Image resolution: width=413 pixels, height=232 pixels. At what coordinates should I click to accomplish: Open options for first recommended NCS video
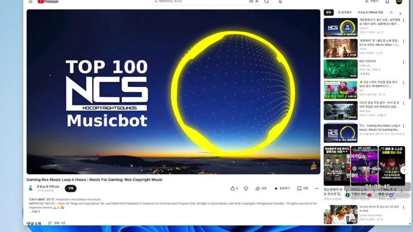click(x=403, y=20)
